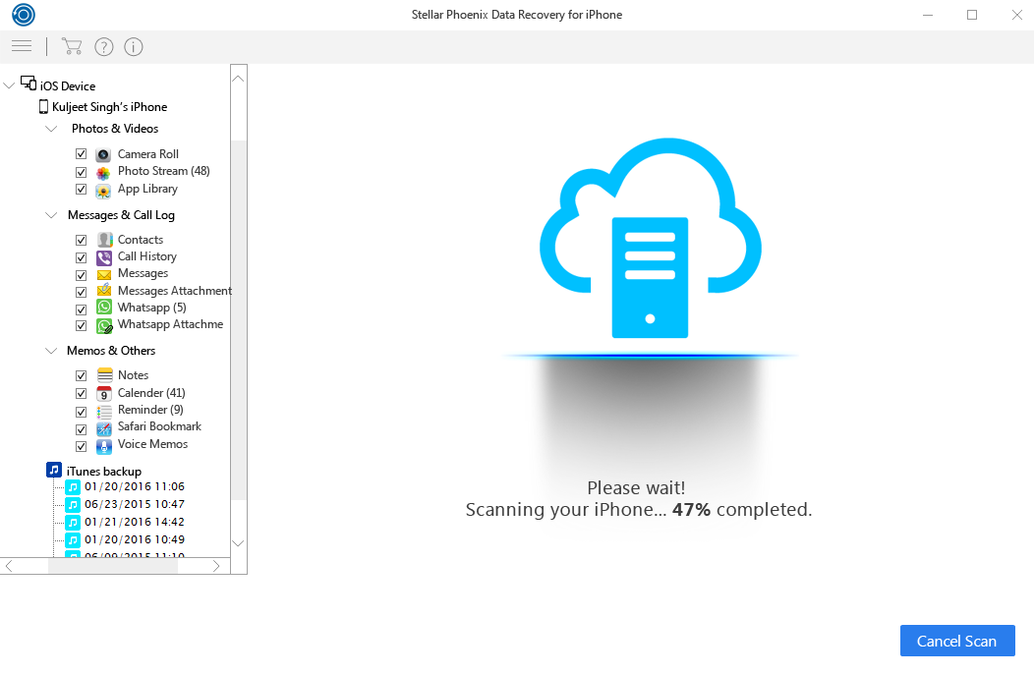
Task: Cancel the ongoing scan
Action: coord(957,641)
